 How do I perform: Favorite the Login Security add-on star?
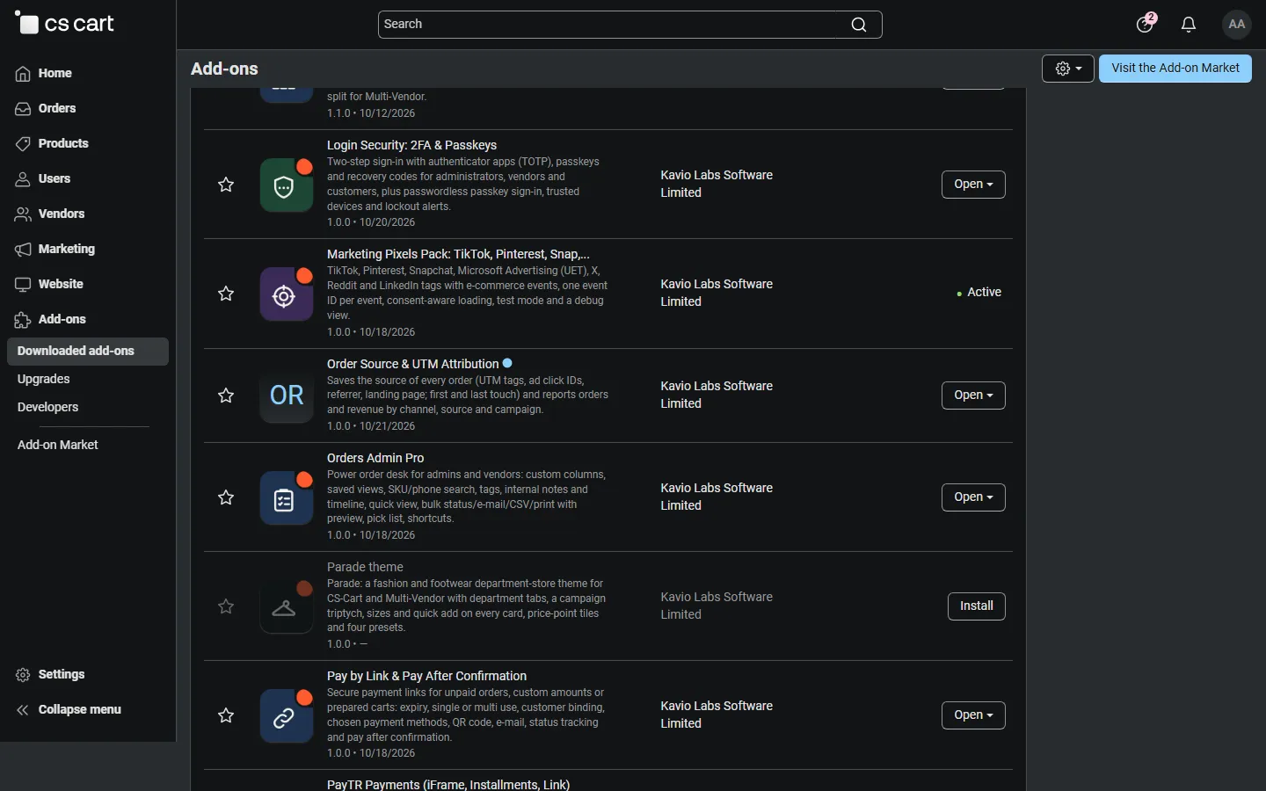[226, 185]
